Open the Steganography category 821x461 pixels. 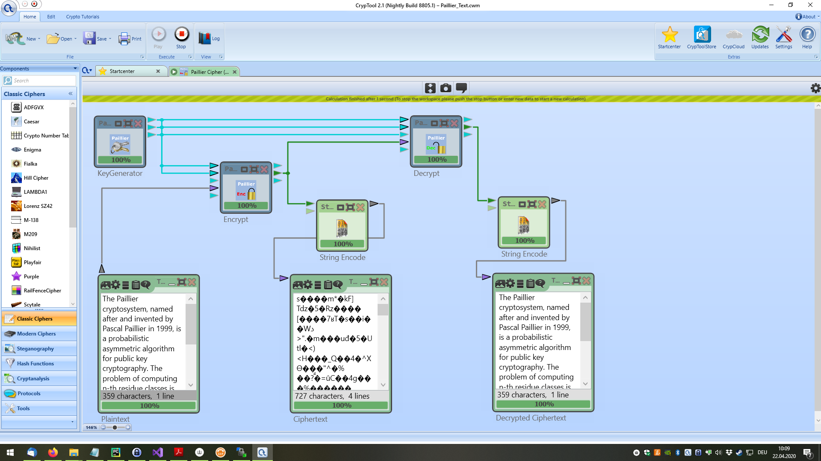(x=39, y=349)
